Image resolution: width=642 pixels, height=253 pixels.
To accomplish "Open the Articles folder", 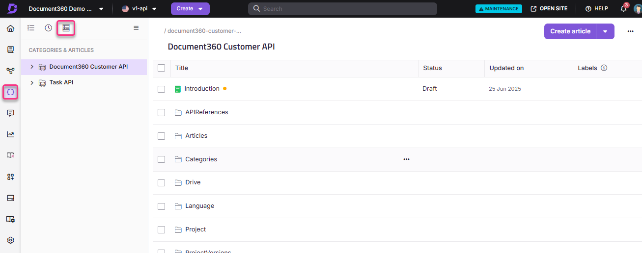I will click(196, 136).
